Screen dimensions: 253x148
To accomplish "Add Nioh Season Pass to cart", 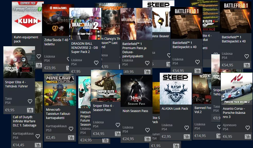I will click(147, 139).
